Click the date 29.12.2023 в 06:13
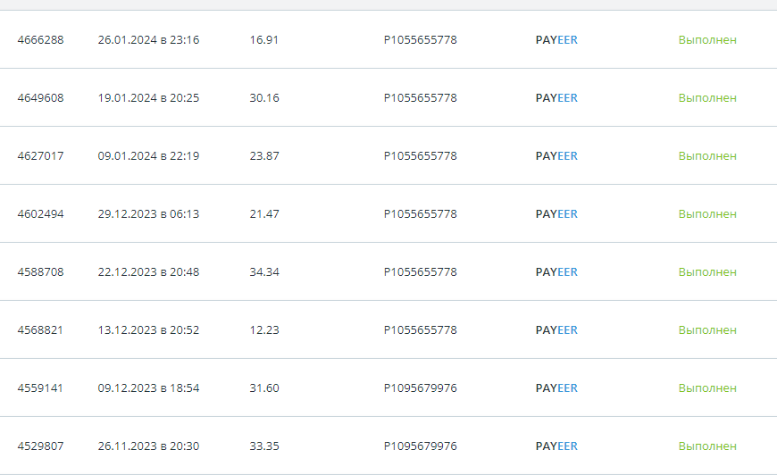 [x=148, y=213]
